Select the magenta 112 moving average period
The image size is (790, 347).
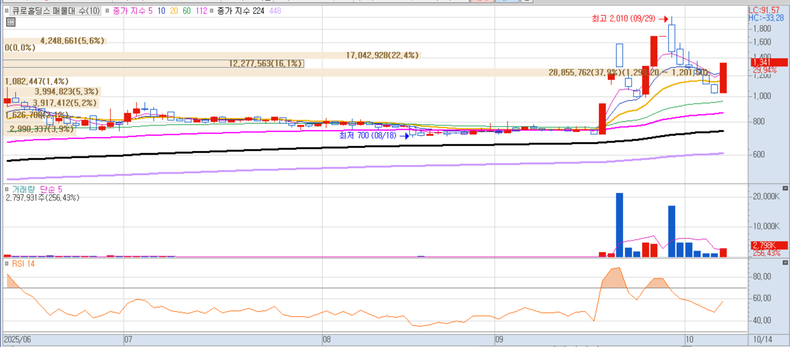202,11
